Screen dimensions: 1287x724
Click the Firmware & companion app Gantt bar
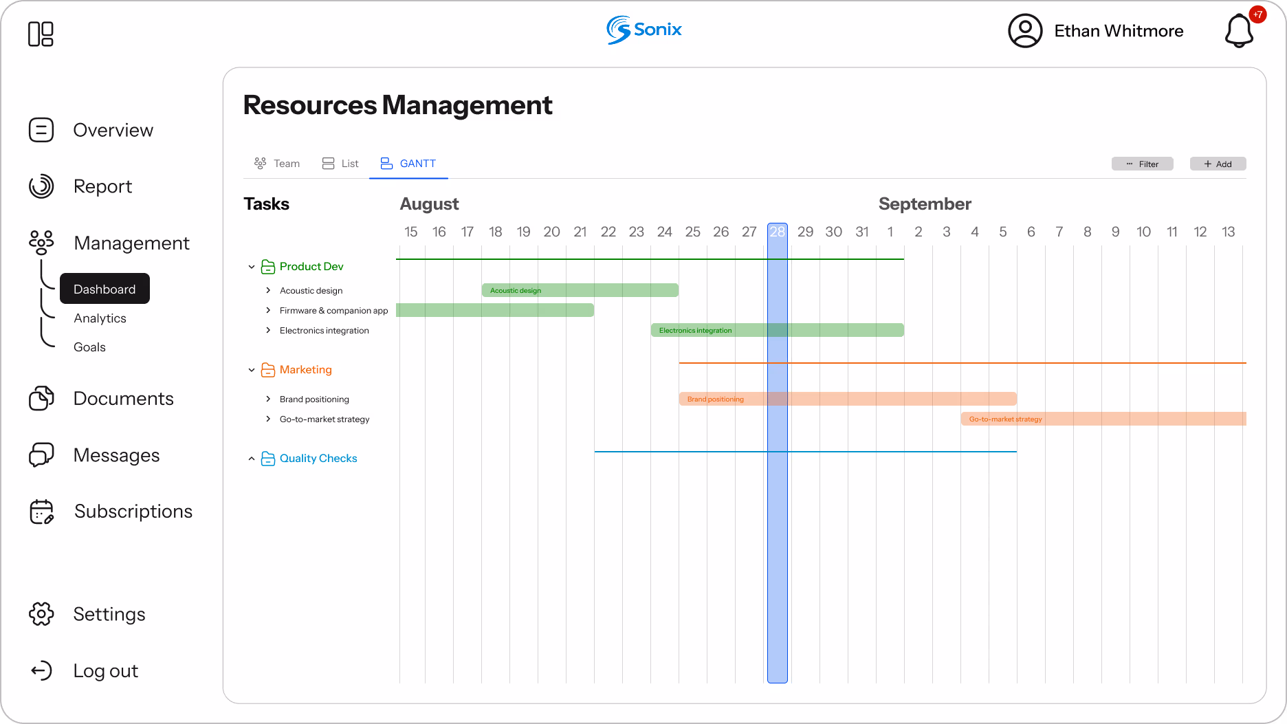pos(495,310)
